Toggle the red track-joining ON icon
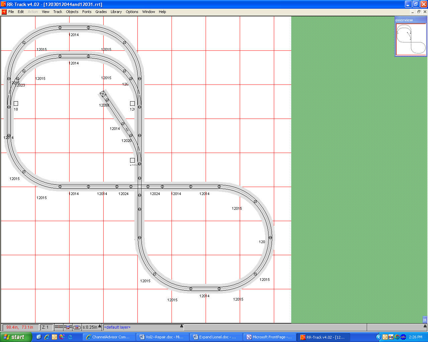428x342 pixels. 68,327
